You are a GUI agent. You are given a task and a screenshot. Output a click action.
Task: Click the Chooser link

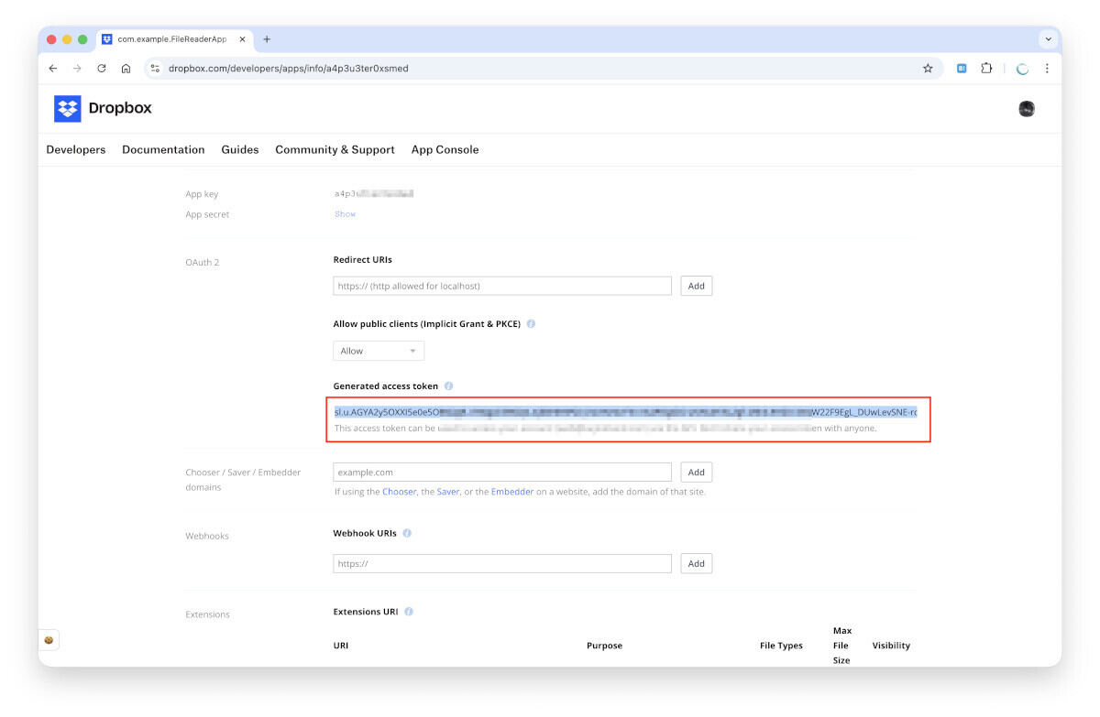(399, 492)
